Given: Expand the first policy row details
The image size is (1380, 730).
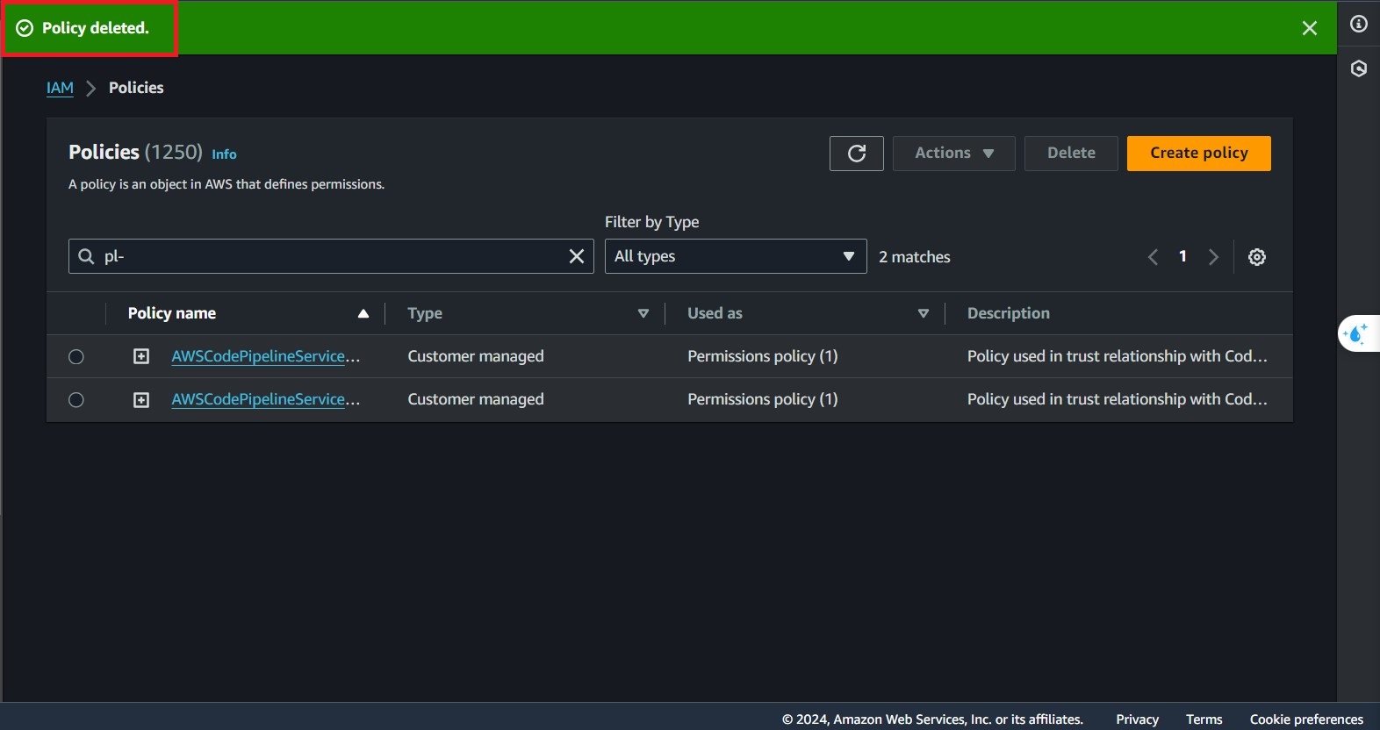Looking at the screenshot, I should click(141, 356).
